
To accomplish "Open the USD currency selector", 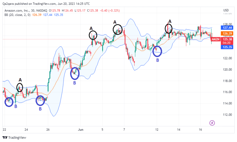I will (x=226, y=11).
